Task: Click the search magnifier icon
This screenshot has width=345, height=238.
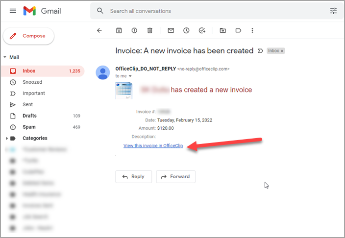Action: coord(100,11)
